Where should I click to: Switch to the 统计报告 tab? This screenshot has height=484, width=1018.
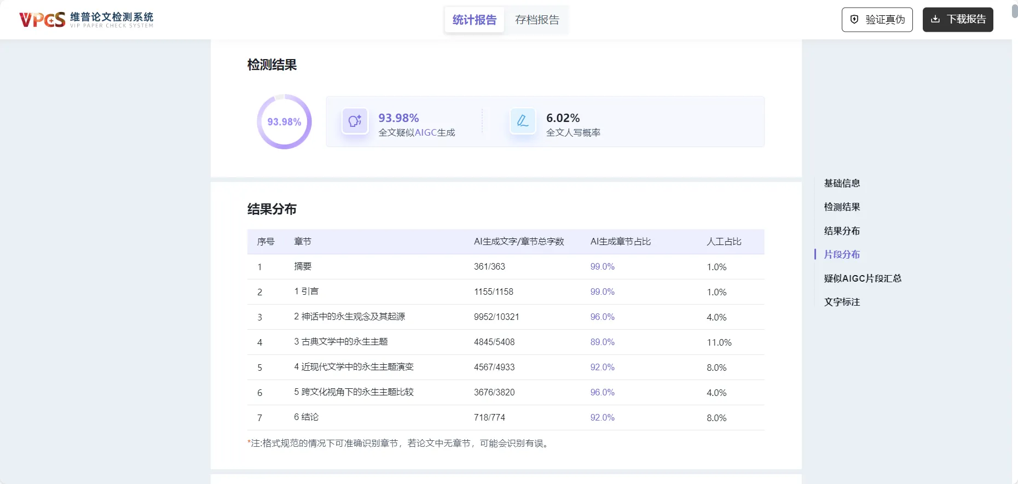pos(474,20)
